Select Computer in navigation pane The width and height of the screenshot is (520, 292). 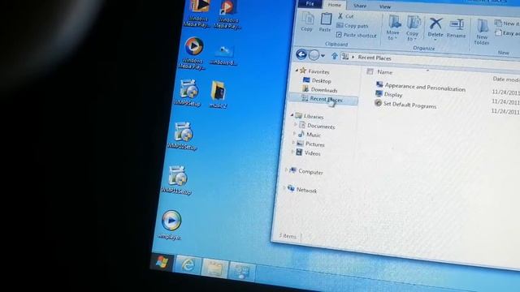coord(306,171)
